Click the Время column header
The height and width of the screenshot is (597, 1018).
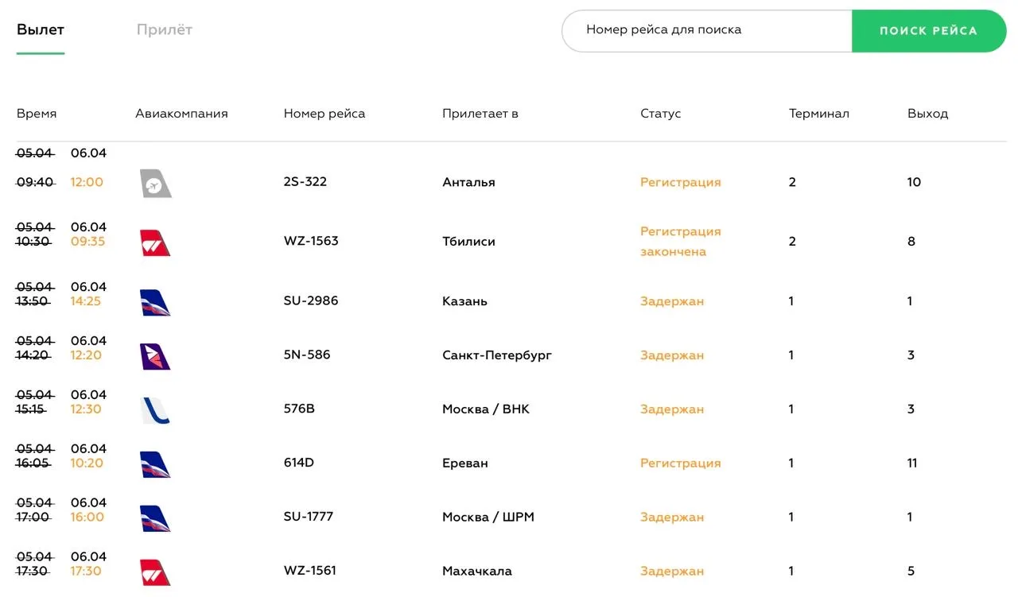pos(37,114)
